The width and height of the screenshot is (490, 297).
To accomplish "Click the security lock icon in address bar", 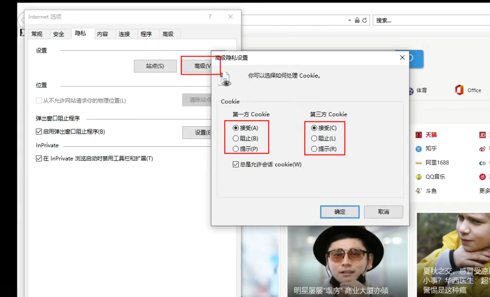I will (x=357, y=20).
